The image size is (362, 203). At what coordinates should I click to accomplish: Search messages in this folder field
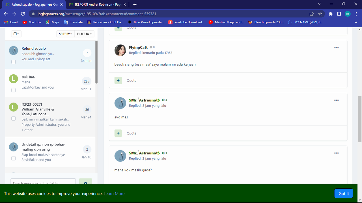(x=43, y=182)
